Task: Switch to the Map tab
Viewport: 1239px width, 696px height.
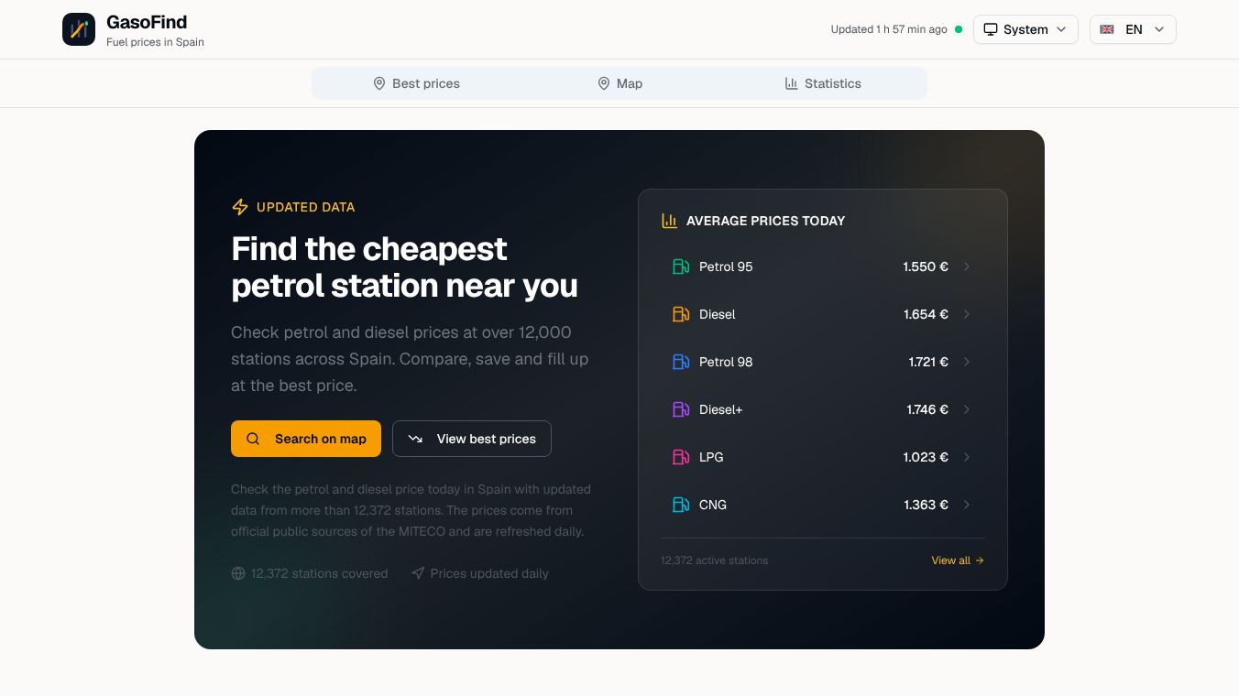Action: (619, 83)
